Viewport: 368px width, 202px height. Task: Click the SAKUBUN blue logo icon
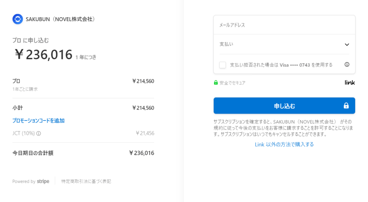point(18,19)
